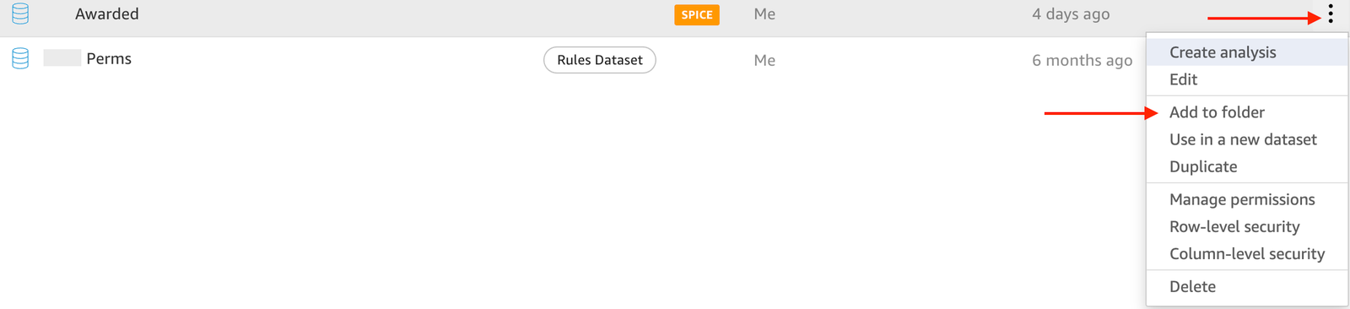Choose Column-level security option
The width and height of the screenshot is (1350, 309).
coord(1247,253)
